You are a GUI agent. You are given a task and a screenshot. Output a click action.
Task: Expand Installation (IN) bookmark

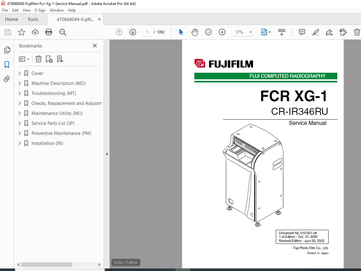pyautogui.click(x=20, y=143)
